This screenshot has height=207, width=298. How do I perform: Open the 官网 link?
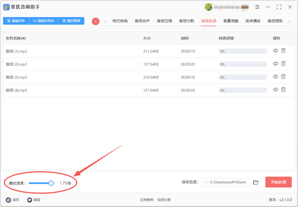(x=12, y=200)
